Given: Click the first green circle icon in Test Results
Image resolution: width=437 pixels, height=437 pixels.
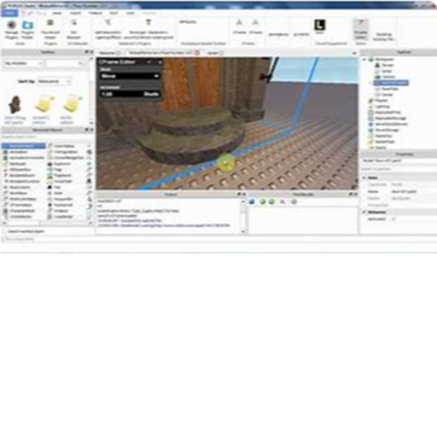Looking at the screenshot, I should click(262, 201).
